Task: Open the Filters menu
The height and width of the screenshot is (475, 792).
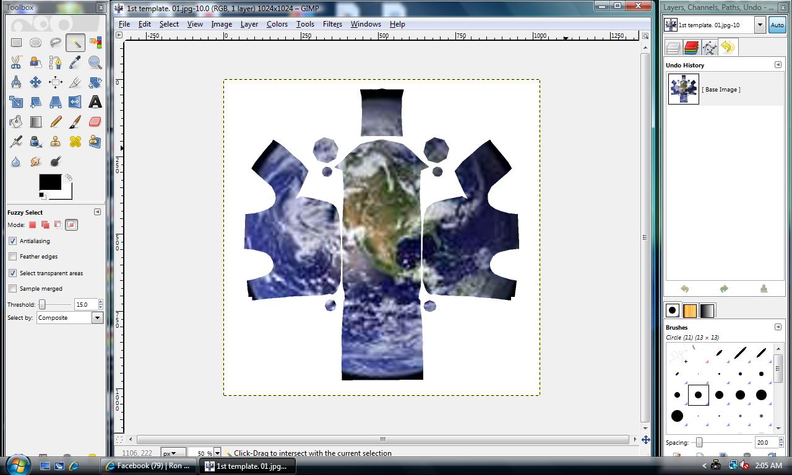Action: pyautogui.click(x=332, y=24)
